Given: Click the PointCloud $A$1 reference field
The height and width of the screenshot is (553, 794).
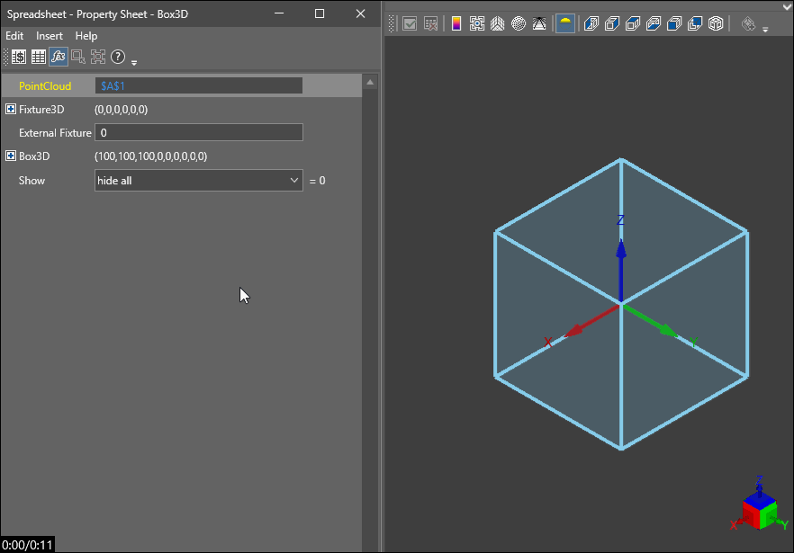Looking at the screenshot, I should click(x=198, y=86).
